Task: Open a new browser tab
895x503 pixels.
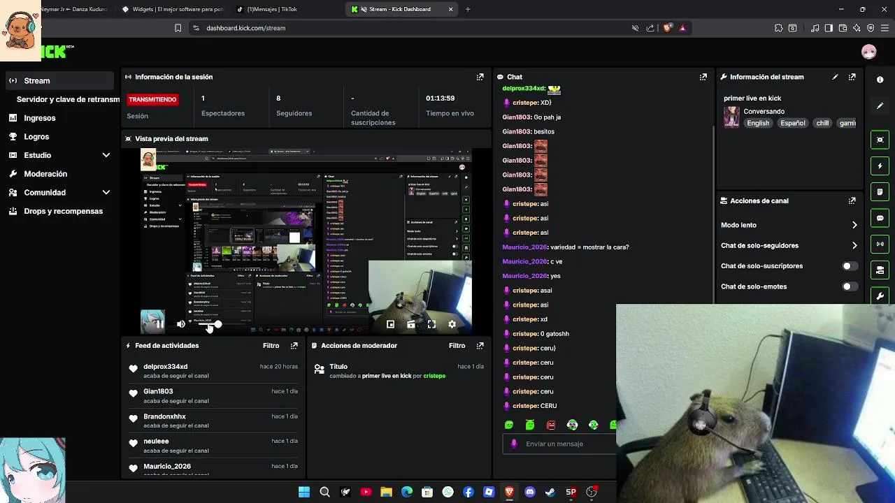Action: (x=468, y=9)
